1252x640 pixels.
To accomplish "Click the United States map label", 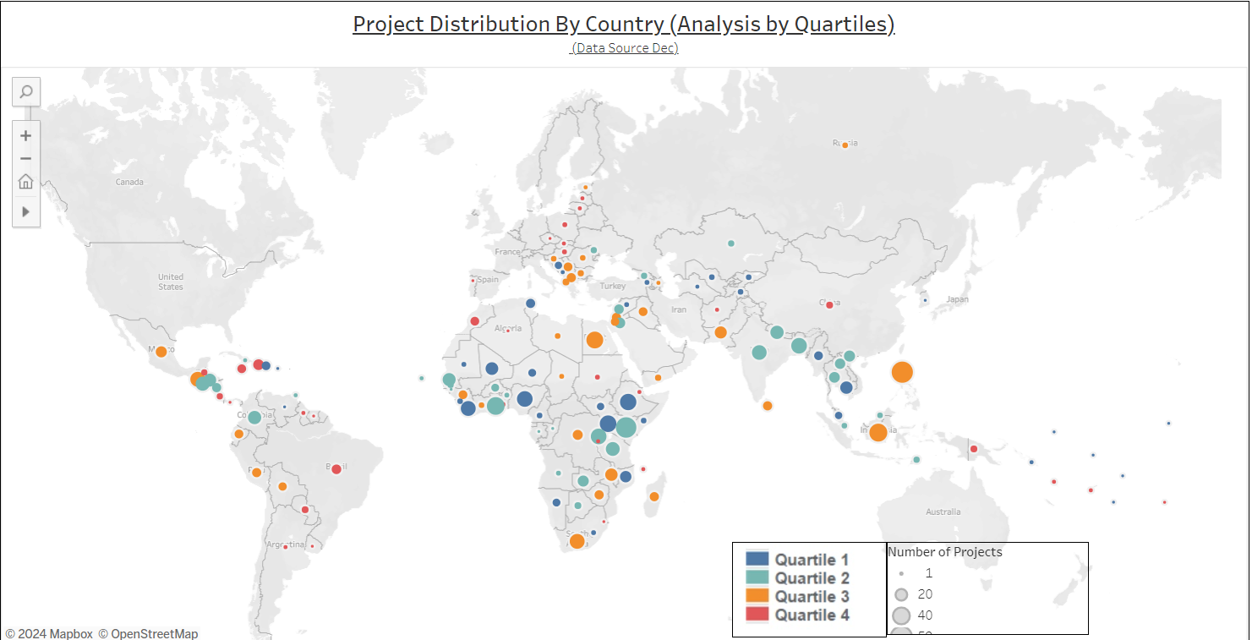I will (x=171, y=282).
